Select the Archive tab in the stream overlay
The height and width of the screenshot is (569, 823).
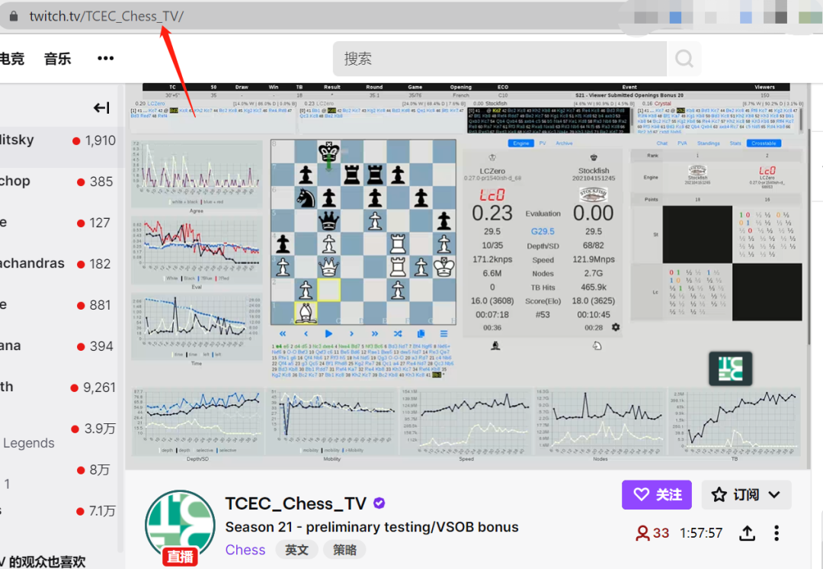(564, 143)
